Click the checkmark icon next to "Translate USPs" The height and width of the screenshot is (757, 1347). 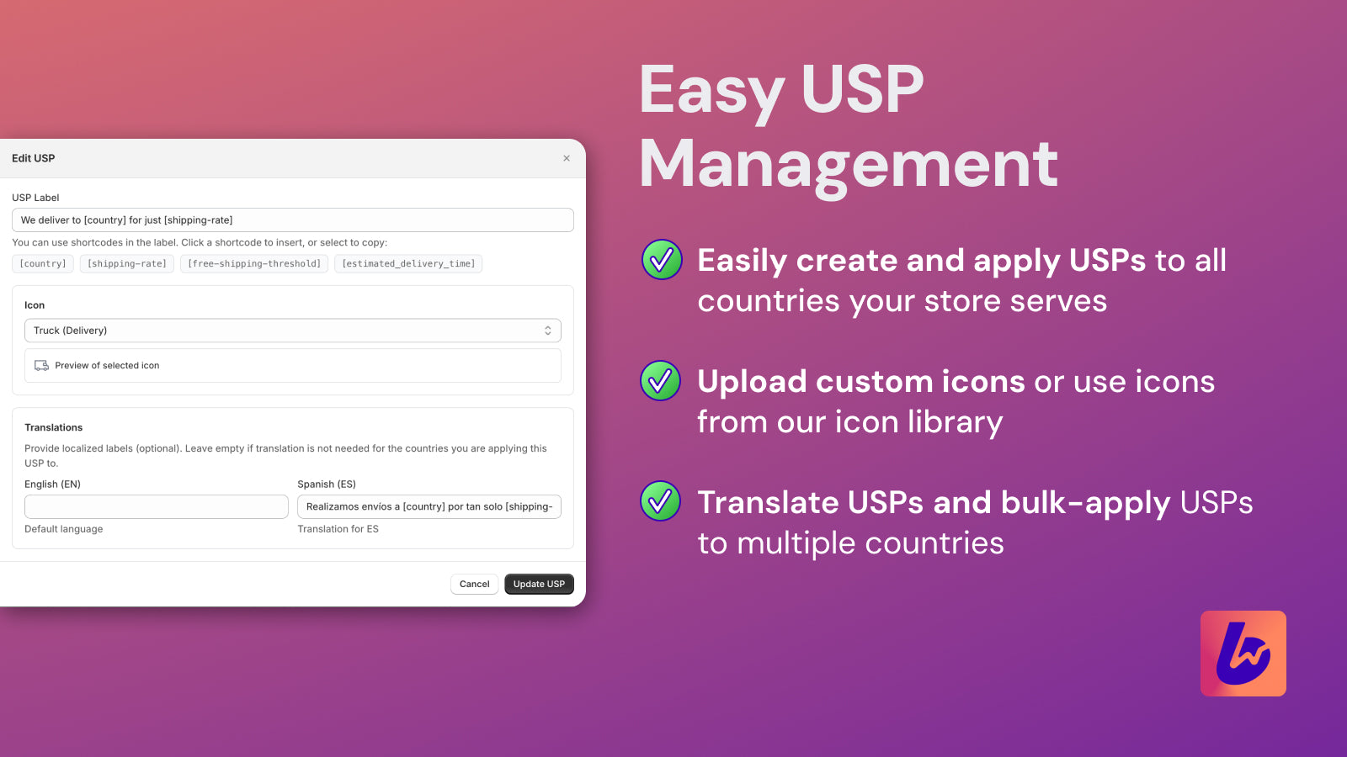[660, 502]
